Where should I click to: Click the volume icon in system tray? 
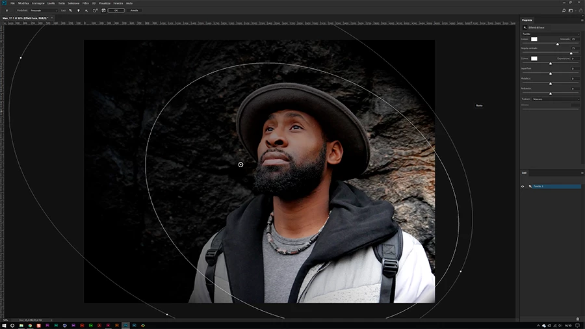pos(560,326)
